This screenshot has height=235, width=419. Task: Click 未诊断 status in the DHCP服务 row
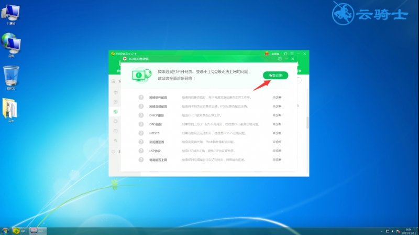pos(277,115)
